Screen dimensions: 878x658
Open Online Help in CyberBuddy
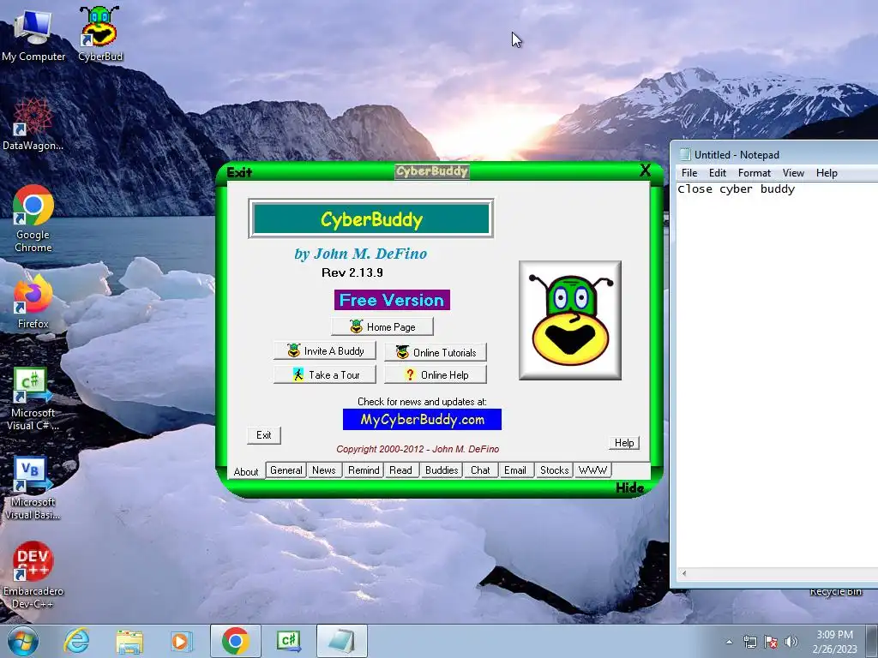436,375
